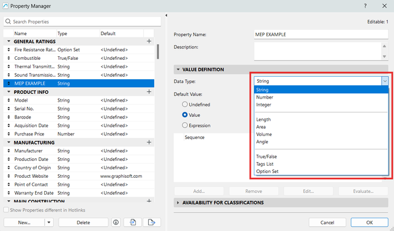
Task: Select the Undefined default value option
Action: 185,105
